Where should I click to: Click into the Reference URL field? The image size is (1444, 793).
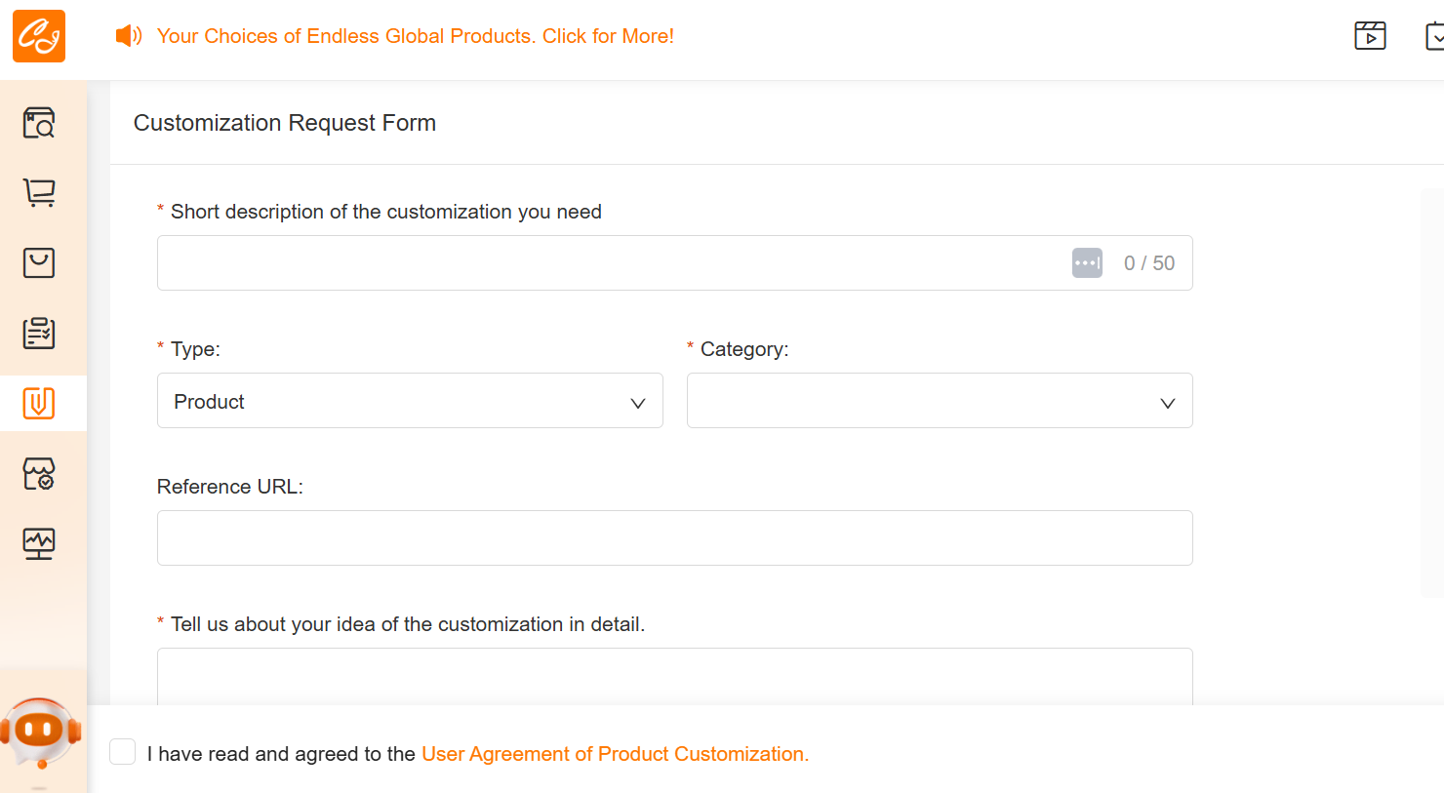click(674, 538)
